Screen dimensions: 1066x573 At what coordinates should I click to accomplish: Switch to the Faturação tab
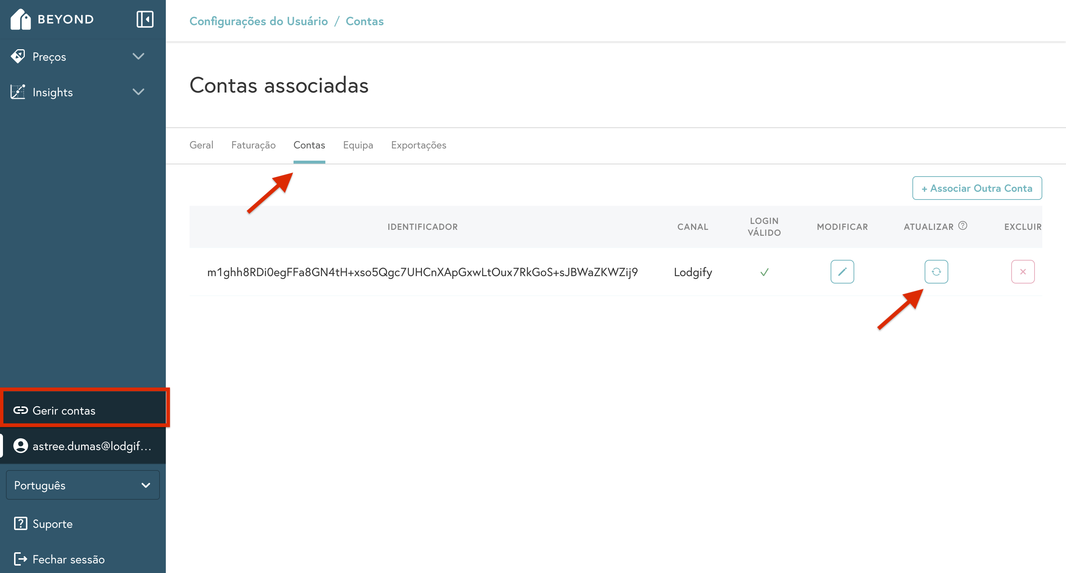(253, 145)
